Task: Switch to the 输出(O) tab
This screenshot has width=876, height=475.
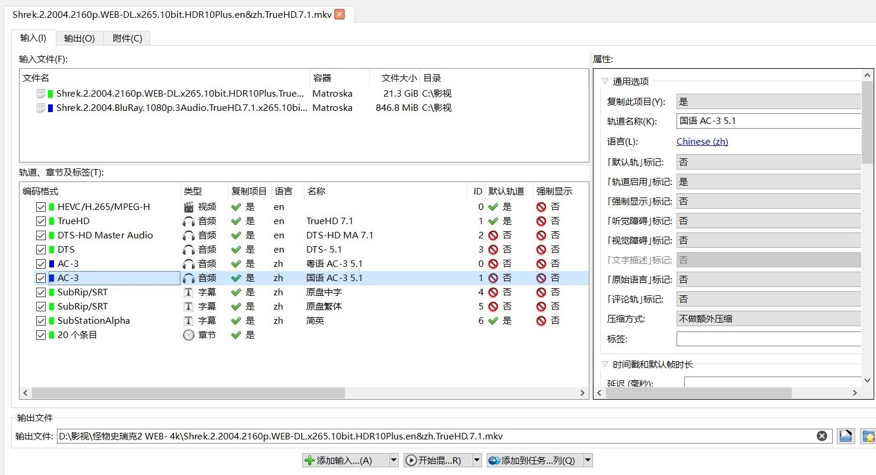Action: [80, 38]
